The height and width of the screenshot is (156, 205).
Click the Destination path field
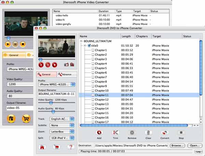(x=131, y=145)
